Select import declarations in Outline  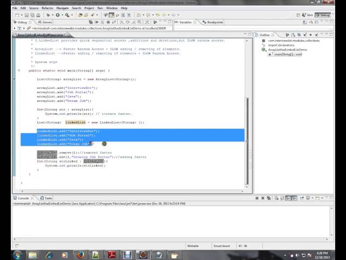pos(281,45)
